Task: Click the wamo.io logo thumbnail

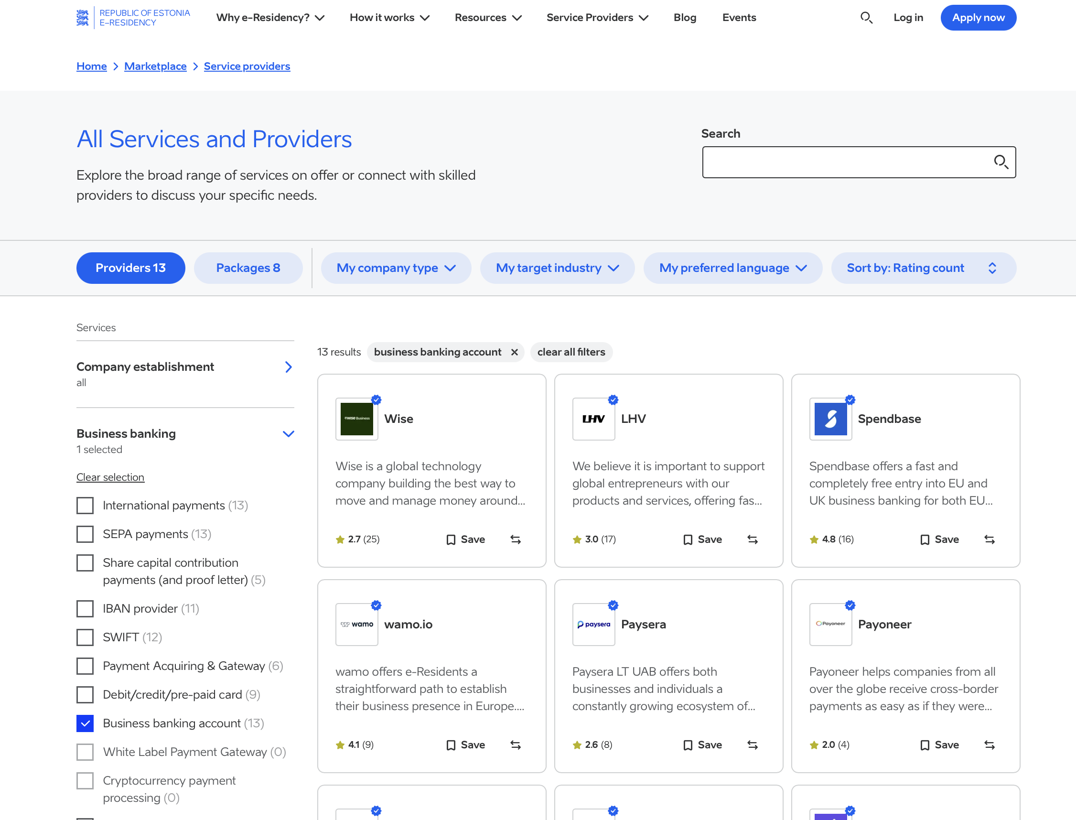Action: pyautogui.click(x=357, y=624)
